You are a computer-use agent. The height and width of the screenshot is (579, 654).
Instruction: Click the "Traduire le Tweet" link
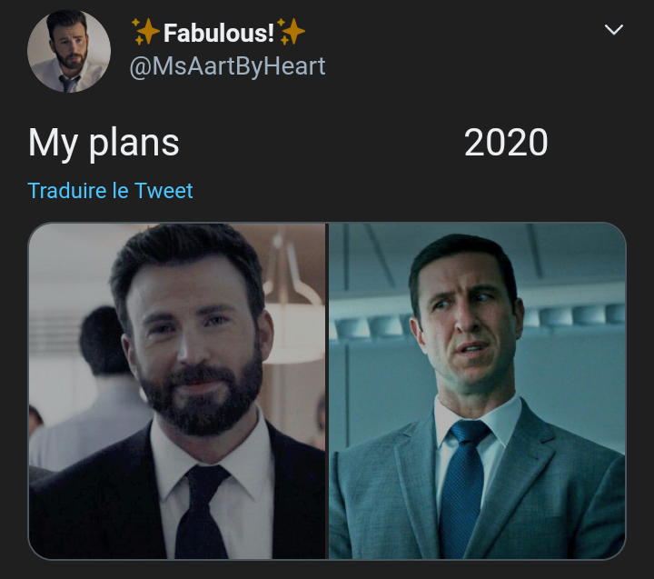(110, 191)
